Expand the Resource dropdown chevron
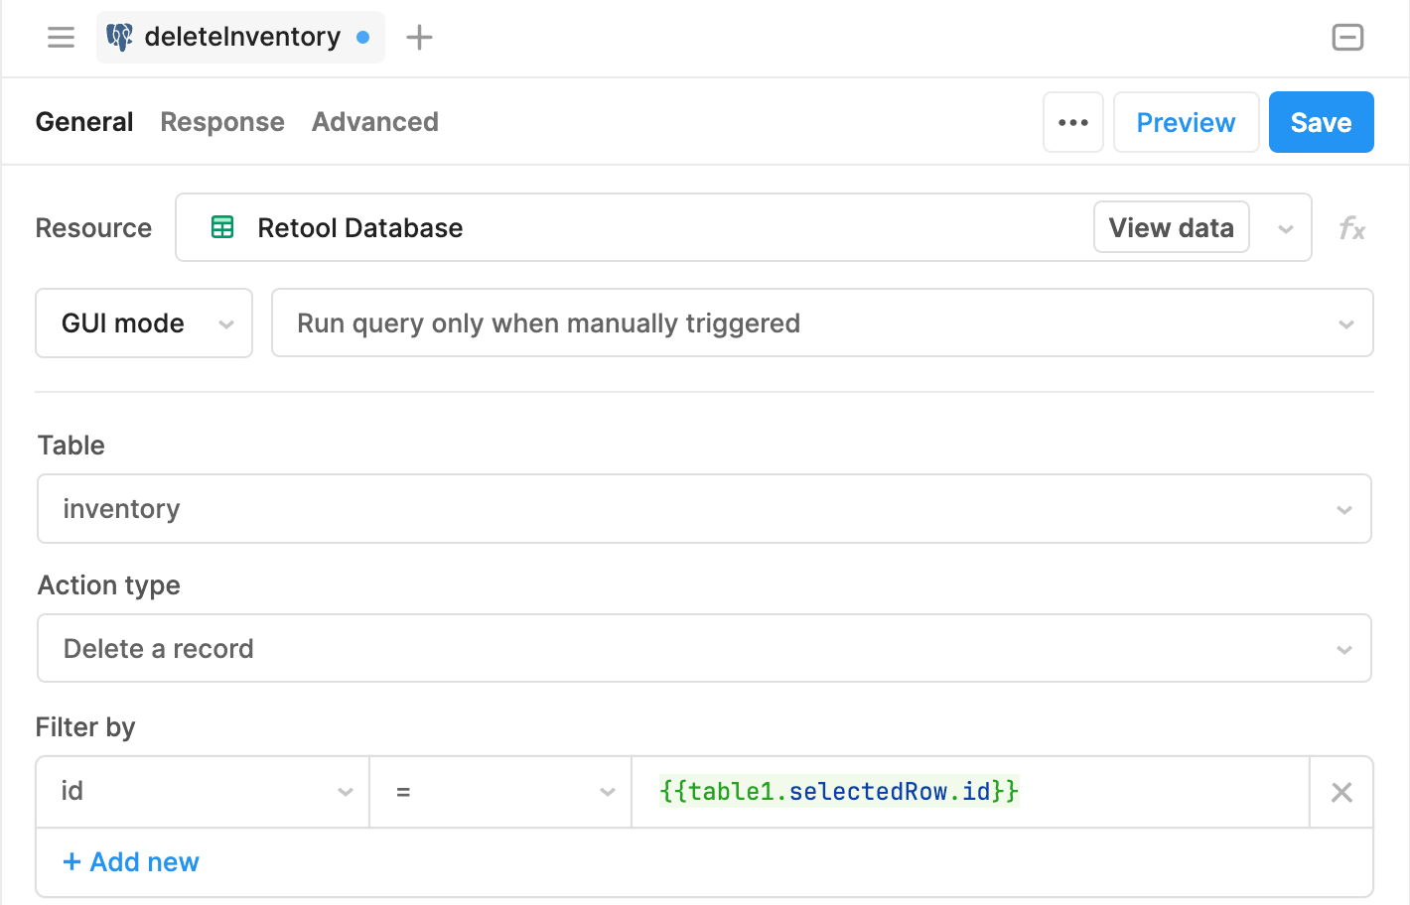Image resolution: width=1410 pixels, height=905 pixels. (1286, 229)
